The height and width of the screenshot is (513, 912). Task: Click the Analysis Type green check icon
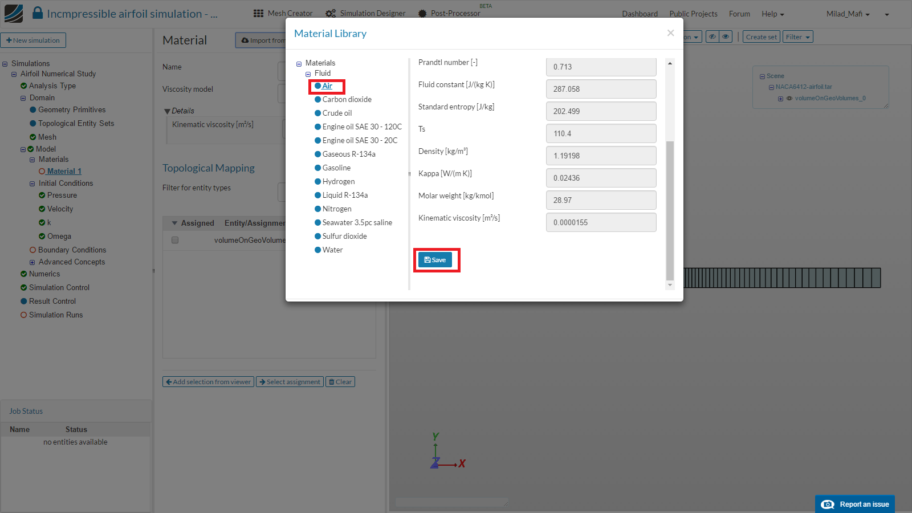tap(24, 86)
